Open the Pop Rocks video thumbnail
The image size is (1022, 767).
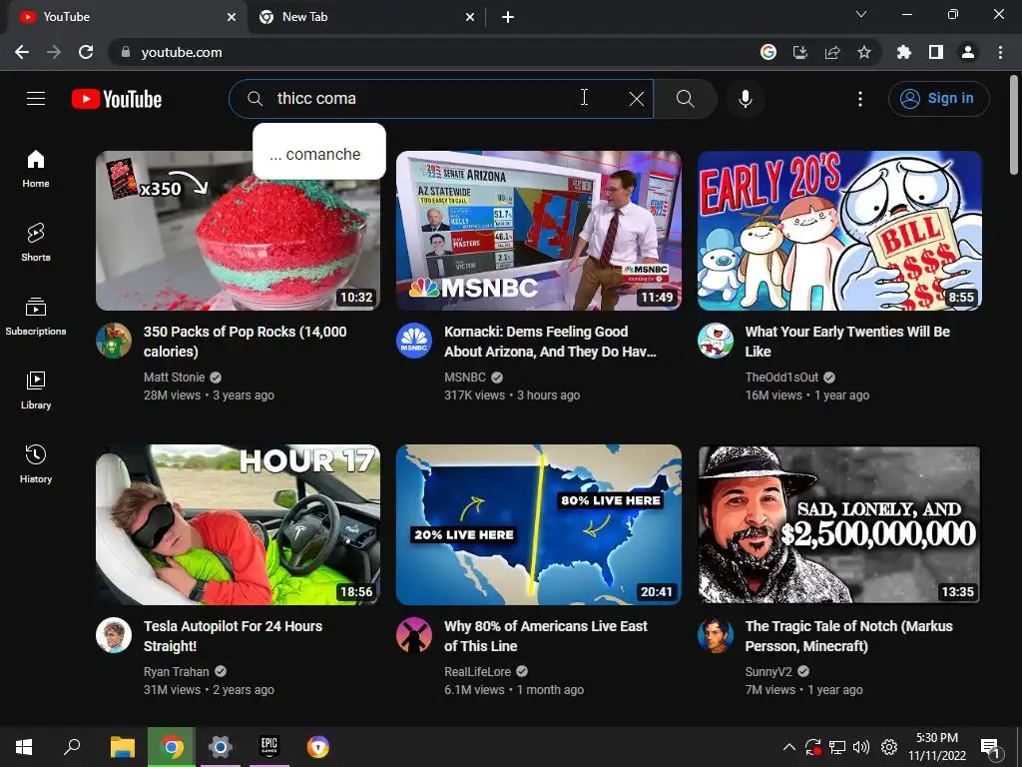tap(238, 231)
